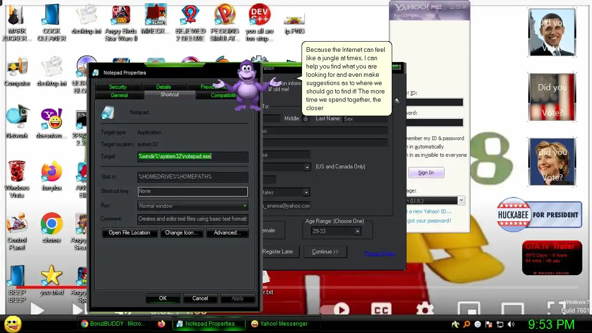The height and width of the screenshot is (333, 592).
Task: Click the network tray icon
Action: point(500,324)
